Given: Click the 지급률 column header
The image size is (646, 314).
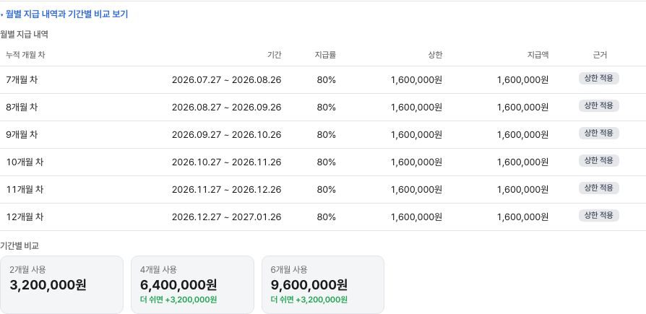Looking at the screenshot, I should (x=325, y=55).
